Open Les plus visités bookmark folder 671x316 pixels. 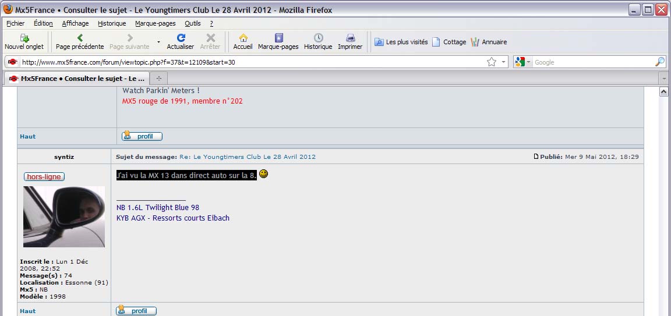click(401, 42)
